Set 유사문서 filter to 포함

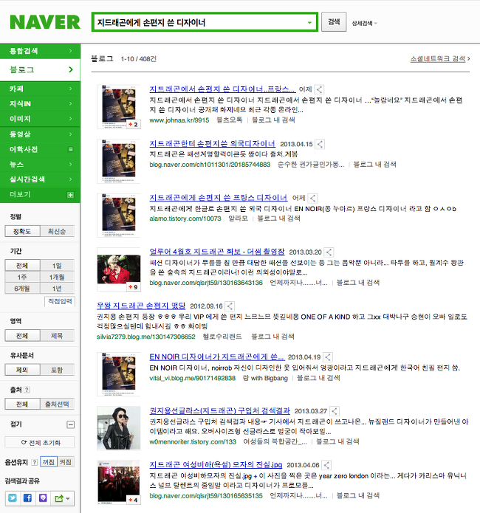[57, 370]
